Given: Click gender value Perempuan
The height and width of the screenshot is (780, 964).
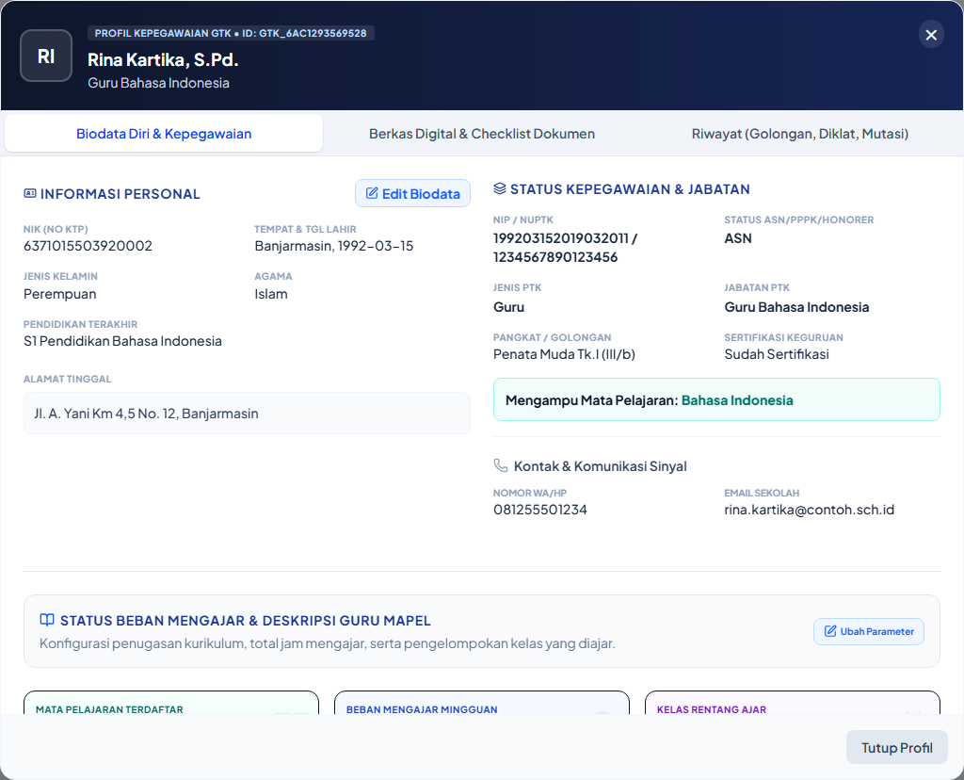Looking at the screenshot, I should click(59, 294).
